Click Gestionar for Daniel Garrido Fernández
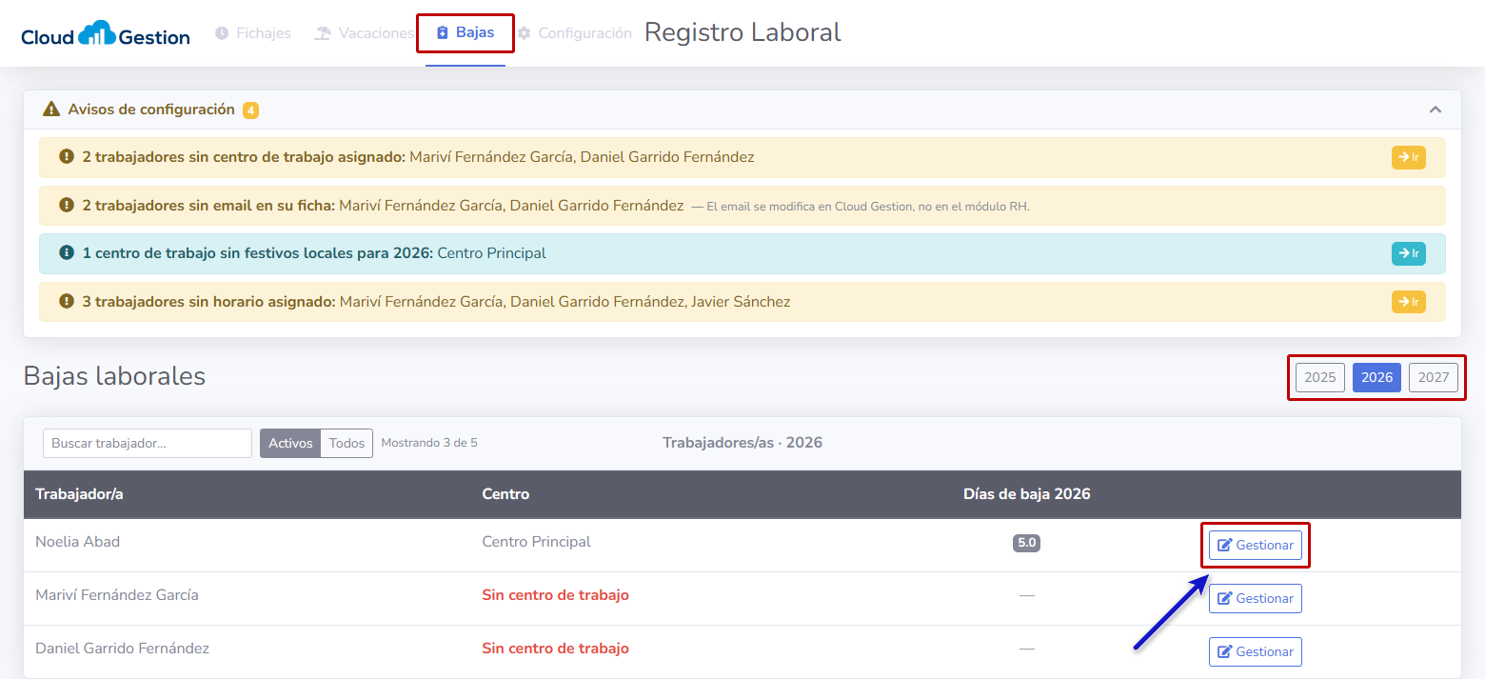This screenshot has height=679, width=1485. [x=1255, y=651]
